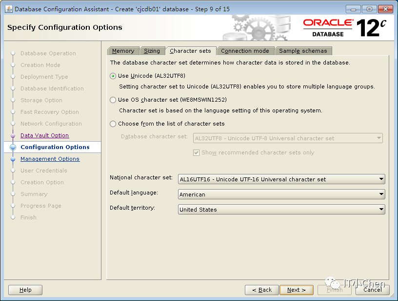Open the Default language dropdown
This screenshot has height=301, width=398.
281,194
